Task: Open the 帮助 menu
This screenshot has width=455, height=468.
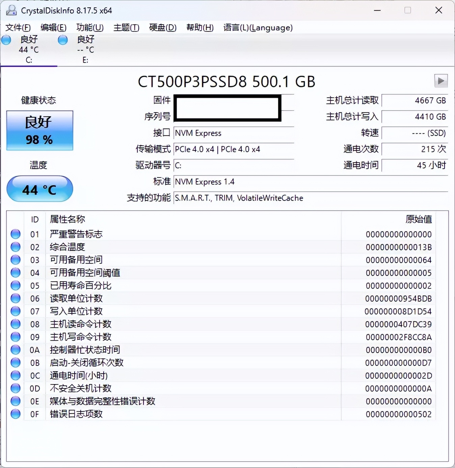Action: click(200, 28)
